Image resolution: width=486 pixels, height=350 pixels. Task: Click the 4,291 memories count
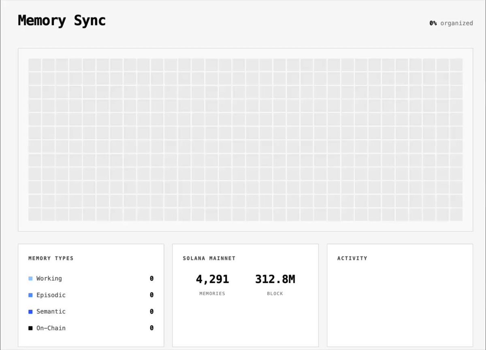tap(212, 279)
